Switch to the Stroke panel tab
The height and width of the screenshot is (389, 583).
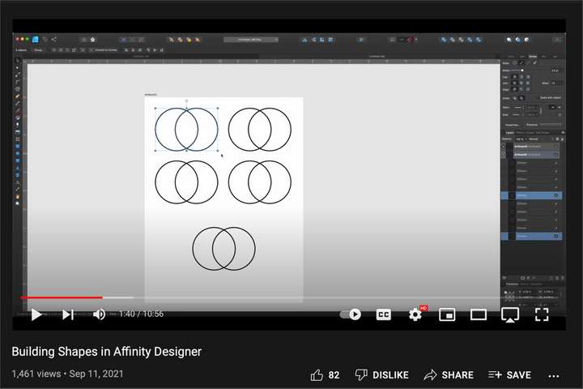tap(533, 57)
